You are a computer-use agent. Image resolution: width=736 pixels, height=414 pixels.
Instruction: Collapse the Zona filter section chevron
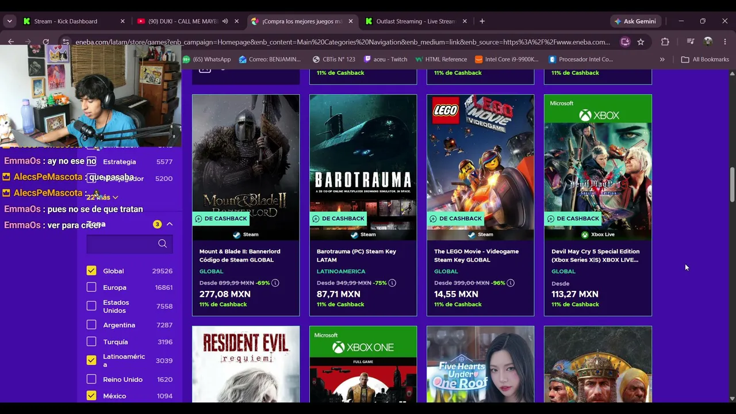tap(170, 224)
